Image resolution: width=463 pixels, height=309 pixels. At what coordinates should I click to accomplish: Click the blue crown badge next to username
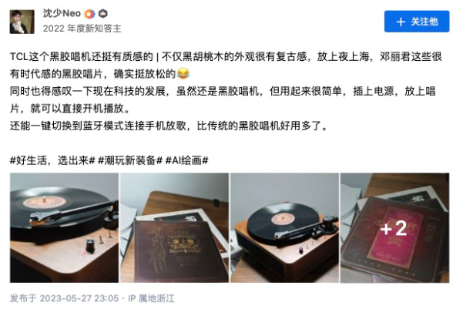pos(102,13)
